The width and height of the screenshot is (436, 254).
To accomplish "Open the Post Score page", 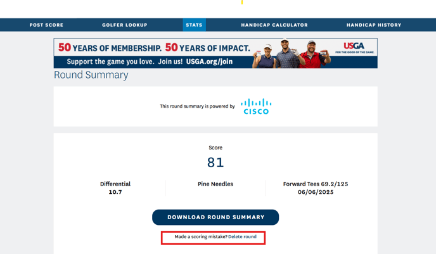I will tap(46, 25).
